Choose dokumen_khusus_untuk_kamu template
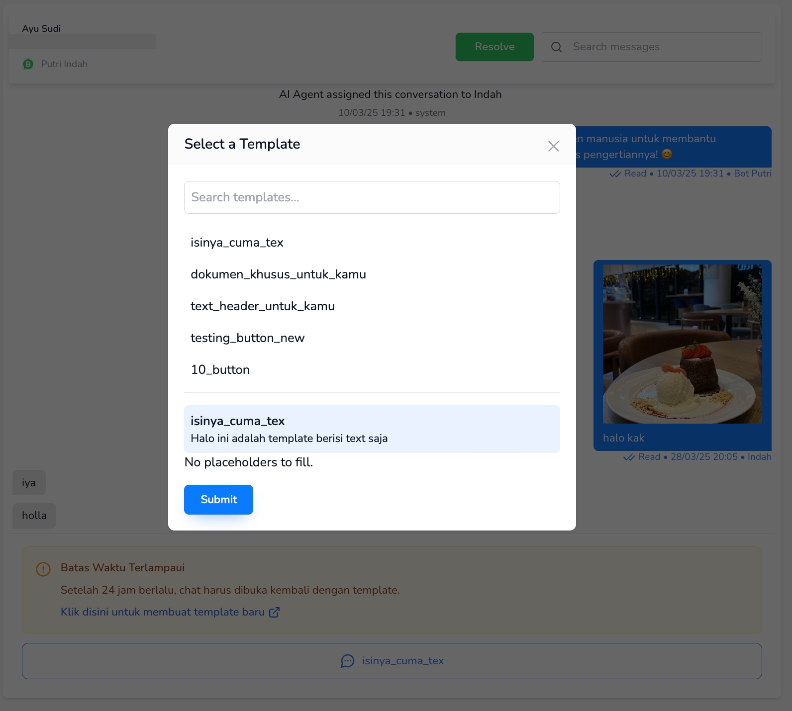The image size is (792, 711). [278, 274]
